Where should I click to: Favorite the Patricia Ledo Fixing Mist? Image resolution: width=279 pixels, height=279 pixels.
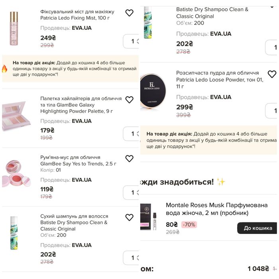point(129,13)
